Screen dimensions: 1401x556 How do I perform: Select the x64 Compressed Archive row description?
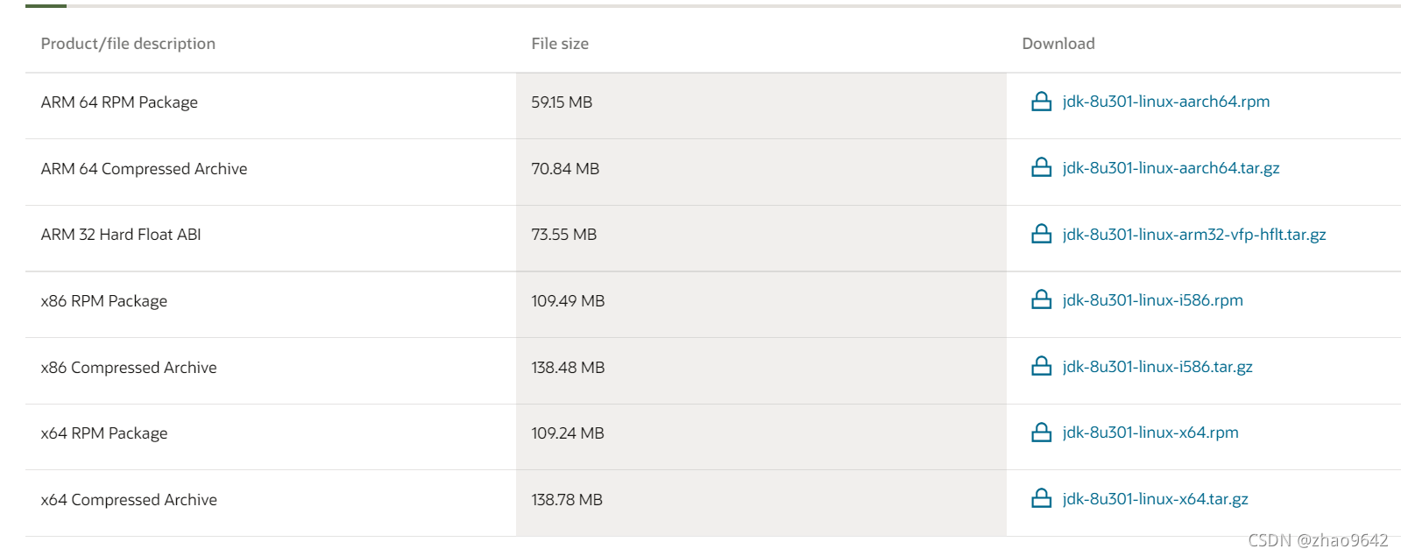(x=129, y=500)
